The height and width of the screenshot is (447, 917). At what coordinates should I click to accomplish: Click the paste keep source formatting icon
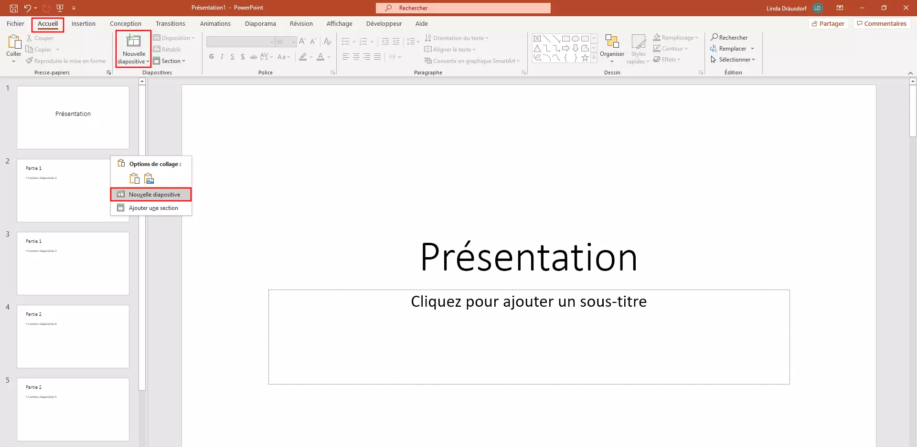tap(135, 178)
